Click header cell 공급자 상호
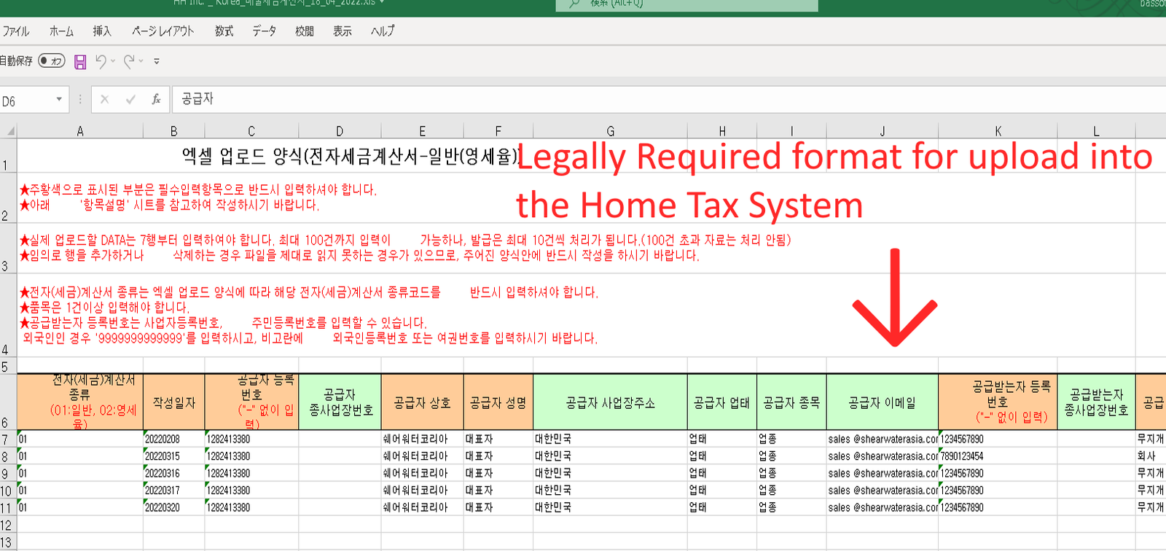1166x551 pixels. click(x=422, y=402)
